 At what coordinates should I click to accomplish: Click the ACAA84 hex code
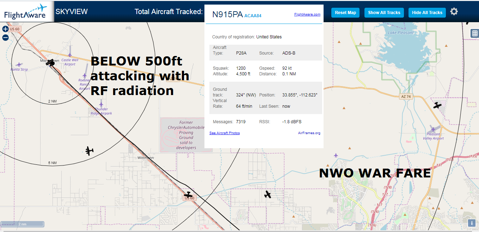[253, 16]
